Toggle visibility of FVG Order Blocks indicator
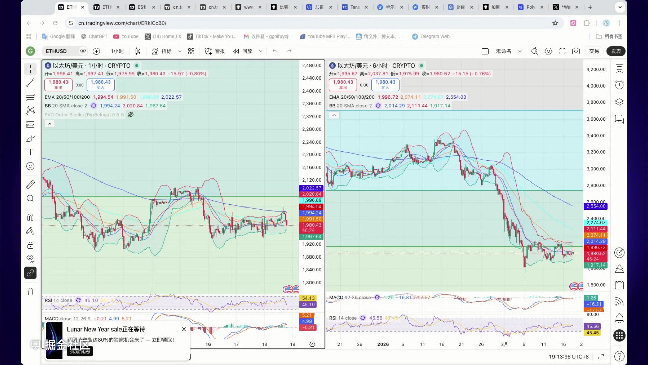Screen dimensions: 648x365 131,115
